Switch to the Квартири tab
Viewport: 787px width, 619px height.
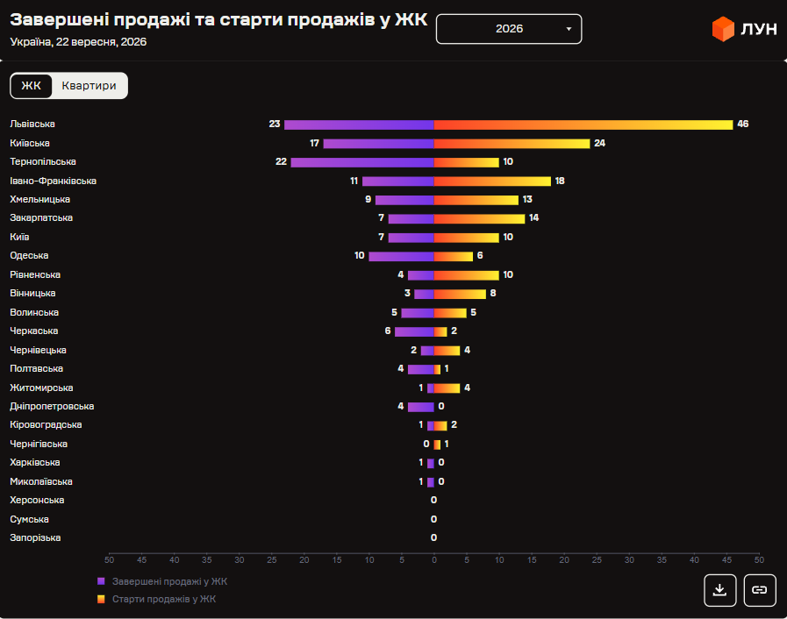click(x=89, y=86)
